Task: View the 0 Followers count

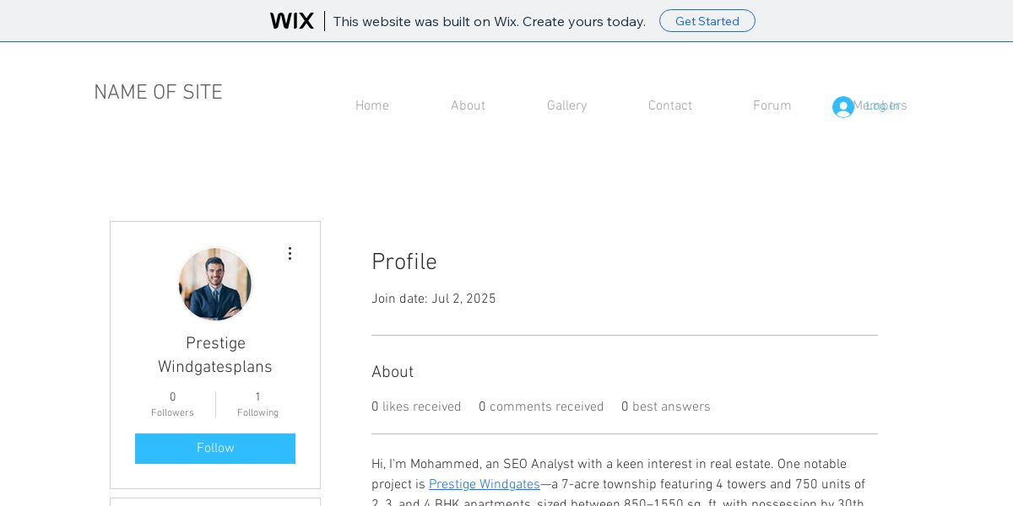Action: [x=172, y=405]
